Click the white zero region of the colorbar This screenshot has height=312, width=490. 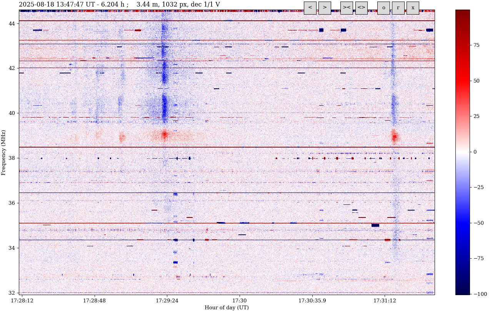(x=462, y=152)
